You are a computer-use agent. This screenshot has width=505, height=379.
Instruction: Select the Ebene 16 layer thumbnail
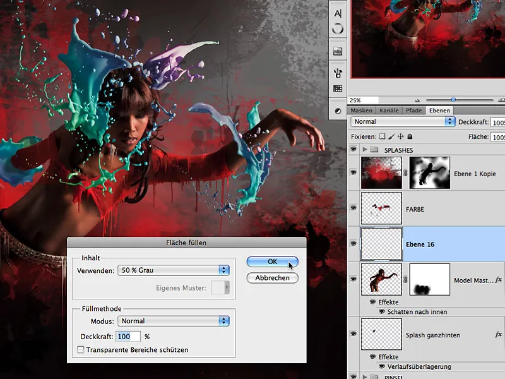pos(382,244)
